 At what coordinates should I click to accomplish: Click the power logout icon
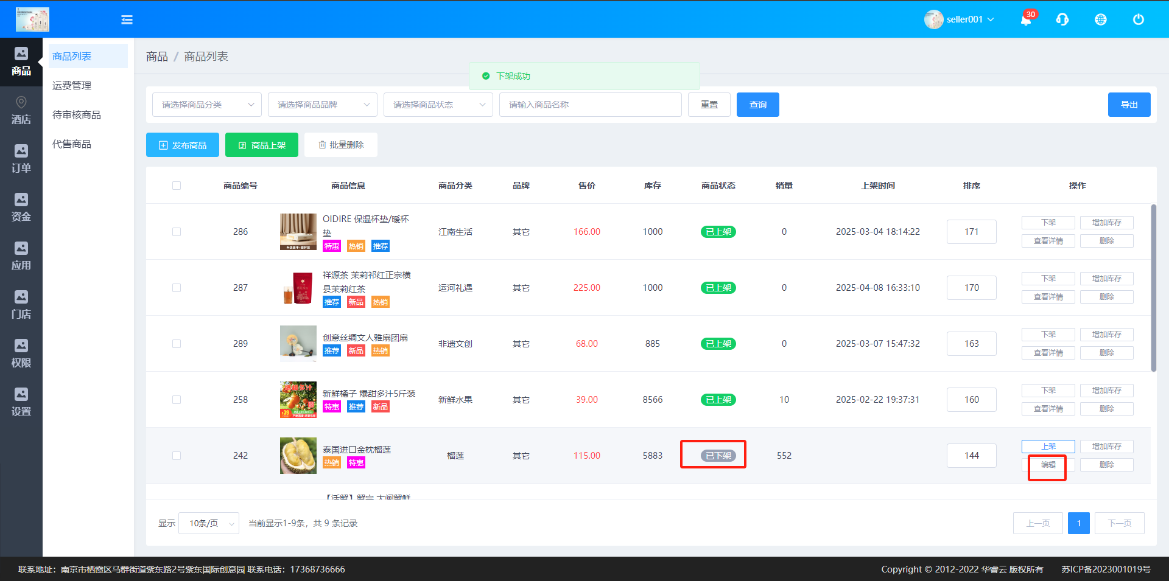pos(1138,20)
